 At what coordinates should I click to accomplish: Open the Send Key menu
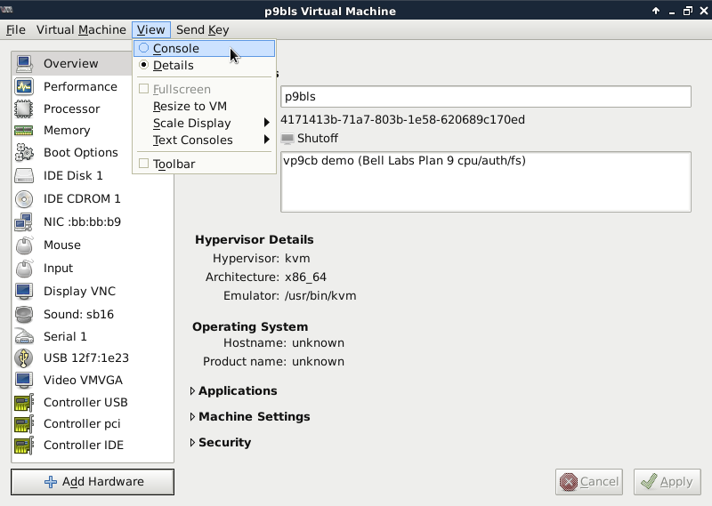(202, 29)
